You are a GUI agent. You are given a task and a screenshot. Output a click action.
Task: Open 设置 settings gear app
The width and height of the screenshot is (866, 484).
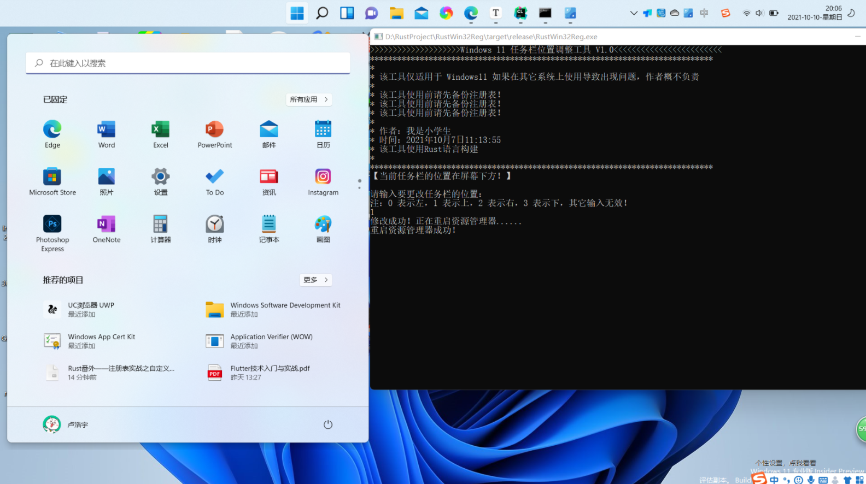[x=161, y=182]
